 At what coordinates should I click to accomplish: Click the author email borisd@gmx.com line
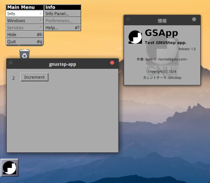[162, 59]
